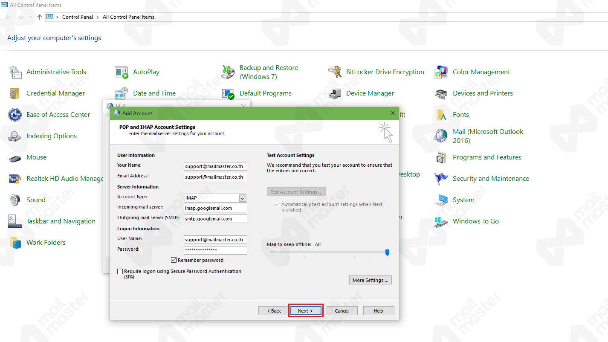Image resolution: width=608 pixels, height=342 pixels.
Task: Toggle Automatically test account settings checkbox
Action: click(x=278, y=204)
